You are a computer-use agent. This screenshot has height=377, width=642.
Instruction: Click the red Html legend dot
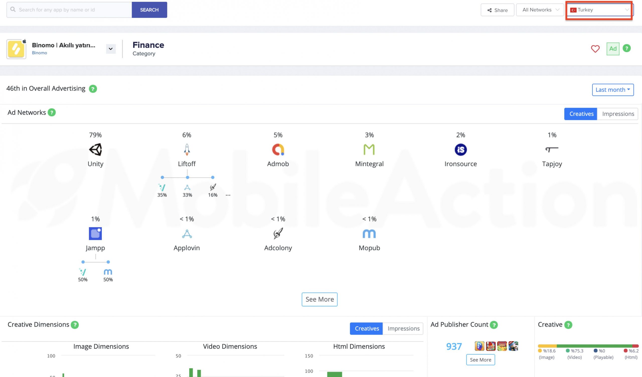coord(625,350)
